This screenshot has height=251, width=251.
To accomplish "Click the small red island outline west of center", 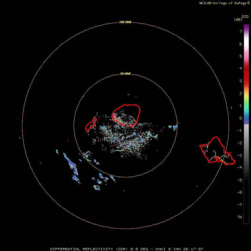I will 91,125.
